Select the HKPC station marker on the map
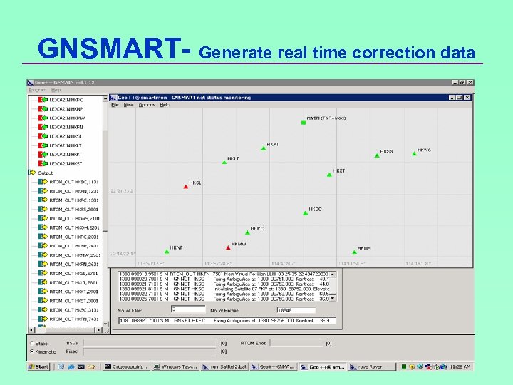The image size is (513, 385). click(x=247, y=232)
